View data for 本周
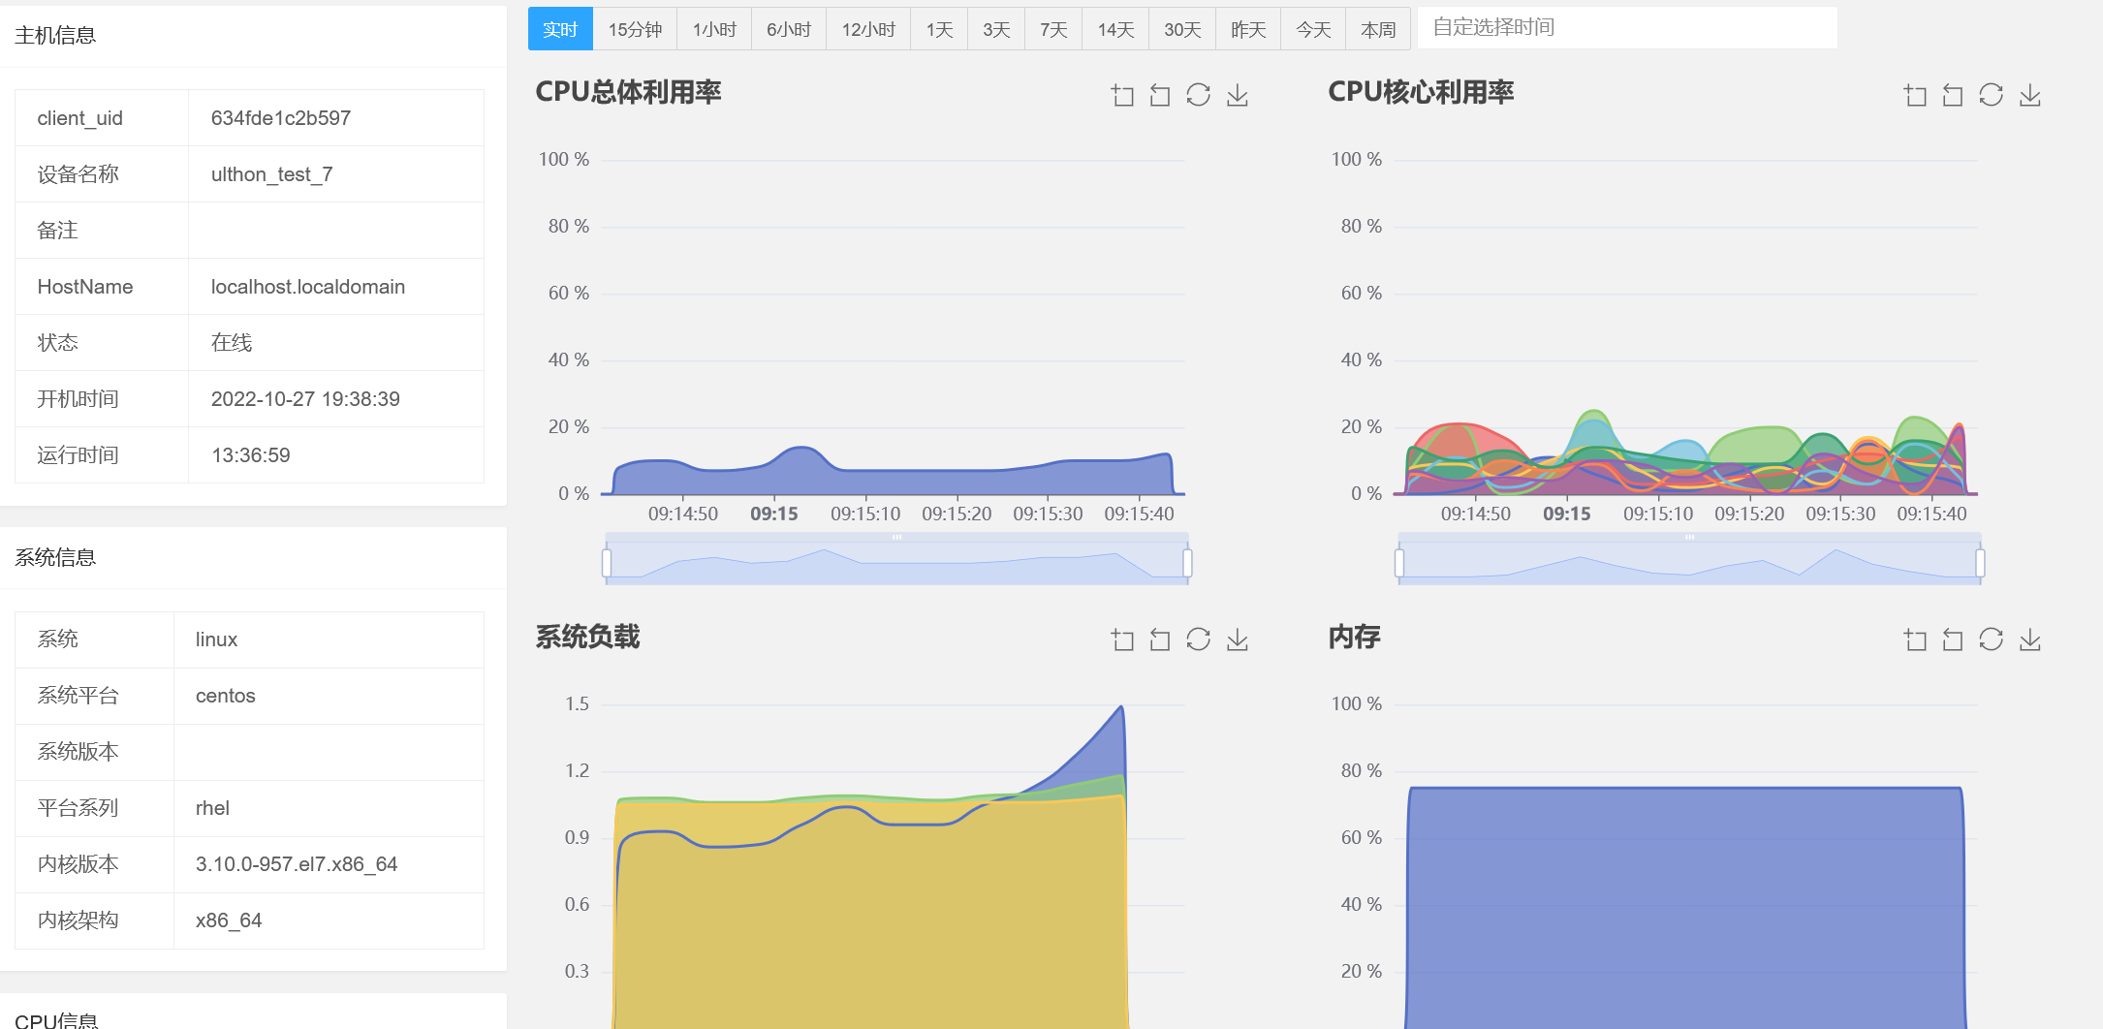 1378,29
